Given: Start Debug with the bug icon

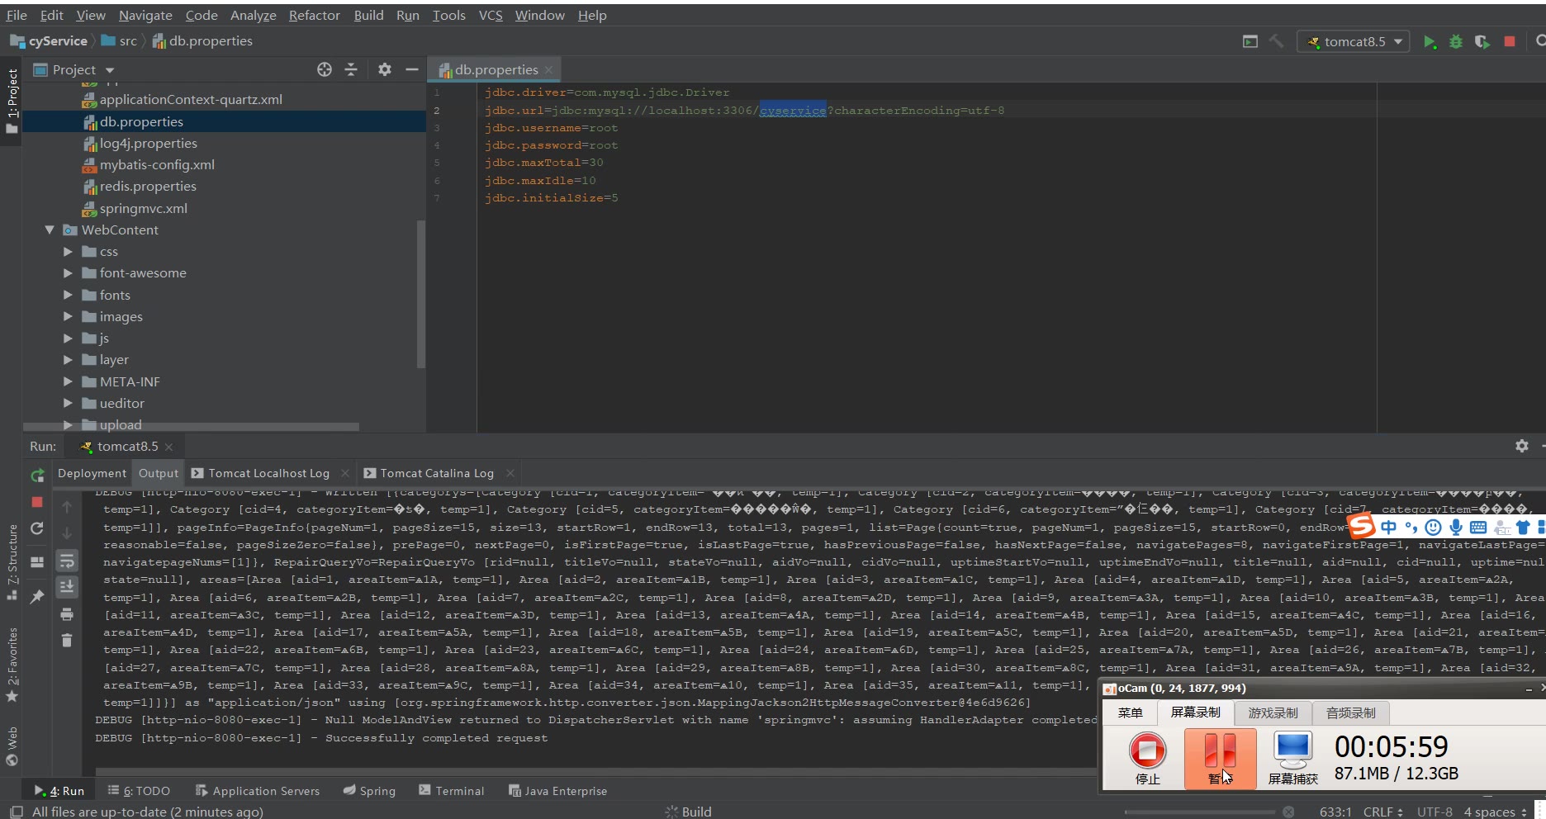Looking at the screenshot, I should point(1456,41).
